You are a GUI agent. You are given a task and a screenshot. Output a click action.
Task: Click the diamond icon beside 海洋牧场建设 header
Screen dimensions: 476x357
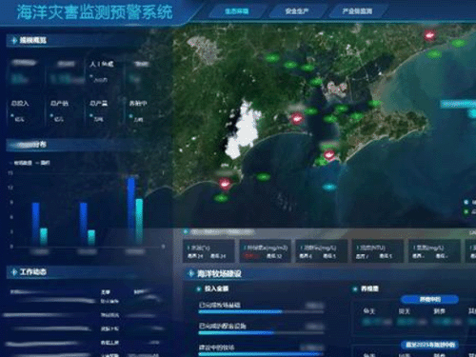click(190, 273)
